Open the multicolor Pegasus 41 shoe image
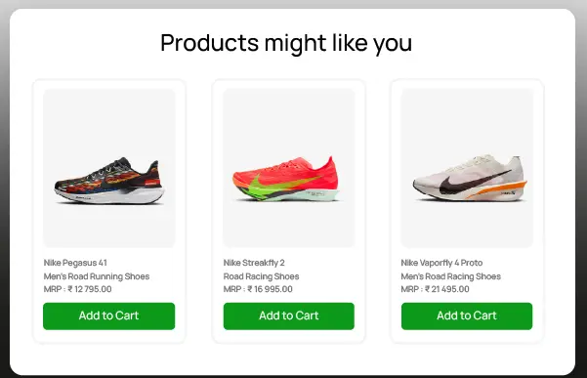This screenshot has width=587, height=378. (x=109, y=168)
